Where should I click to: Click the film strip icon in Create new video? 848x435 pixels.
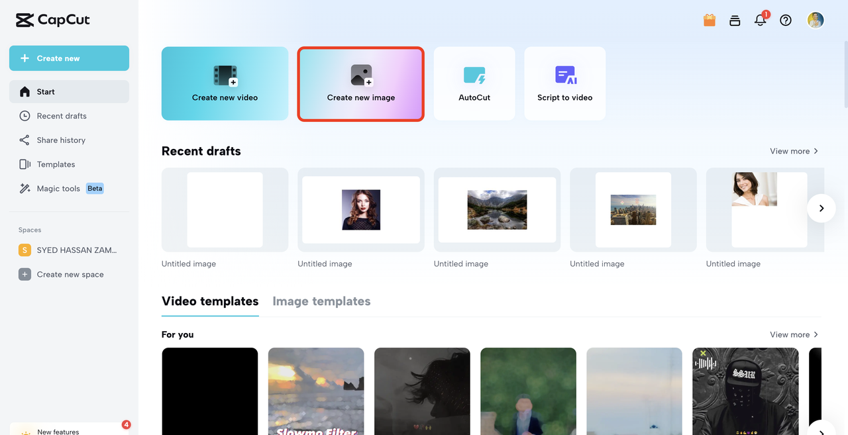(x=225, y=75)
